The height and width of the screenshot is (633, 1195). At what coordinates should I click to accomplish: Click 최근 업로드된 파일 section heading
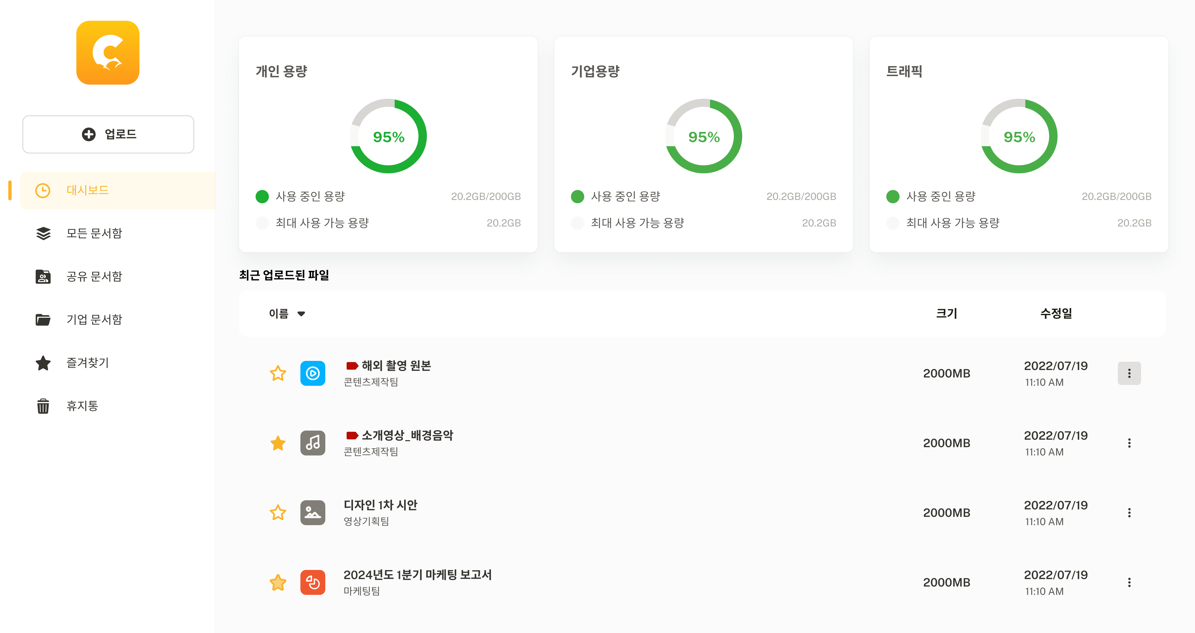(x=284, y=275)
